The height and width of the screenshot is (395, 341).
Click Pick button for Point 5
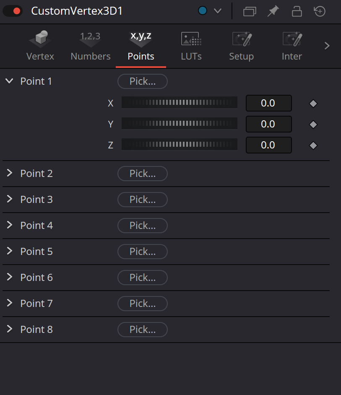143,252
